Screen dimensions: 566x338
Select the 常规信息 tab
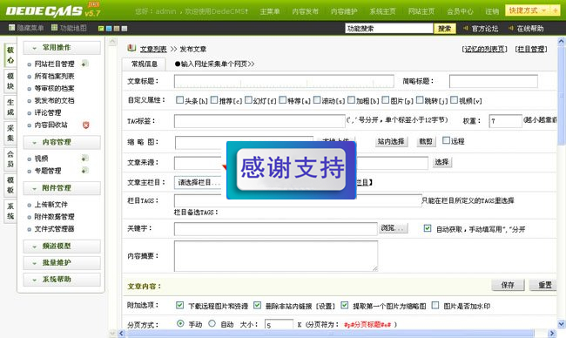click(x=144, y=64)
